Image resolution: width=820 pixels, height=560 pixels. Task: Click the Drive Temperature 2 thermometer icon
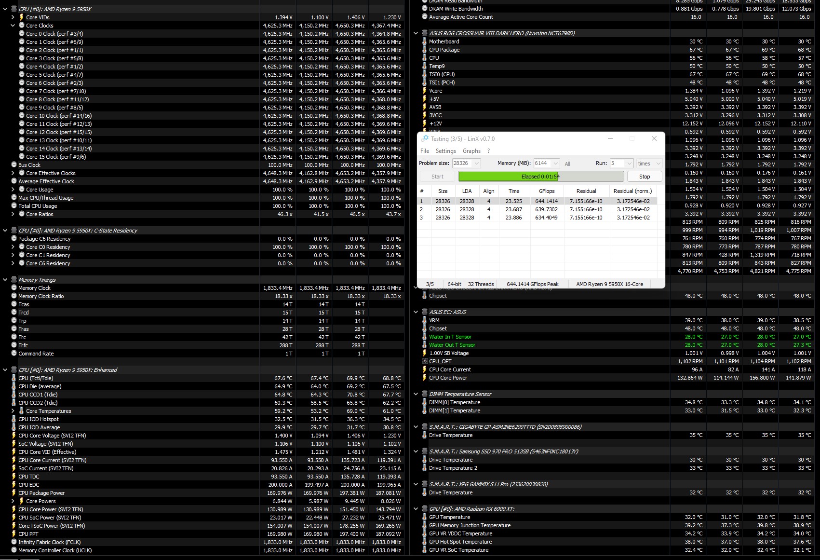point(425,468)
